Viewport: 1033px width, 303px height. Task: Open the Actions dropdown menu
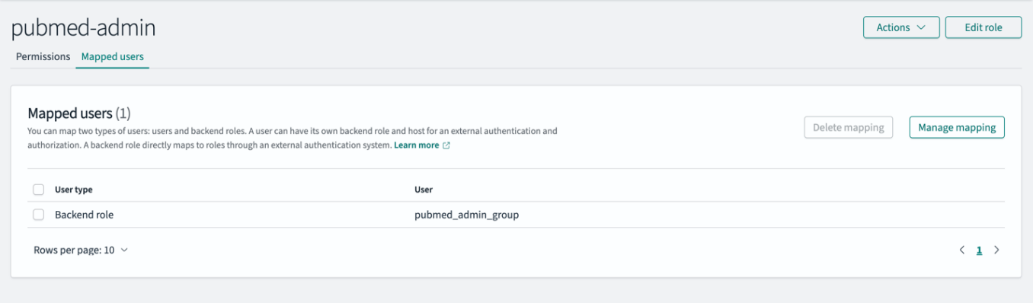click(901, 27)
